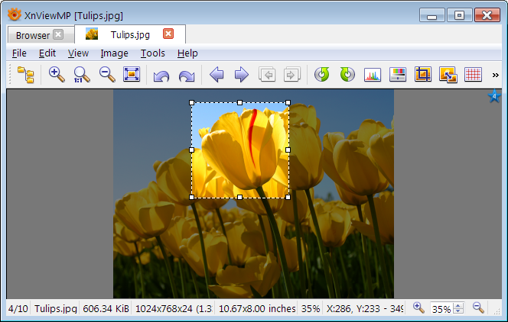Open the Image menu
The width and height of the screenshot is (508, 322).
(x=114, y=53)
